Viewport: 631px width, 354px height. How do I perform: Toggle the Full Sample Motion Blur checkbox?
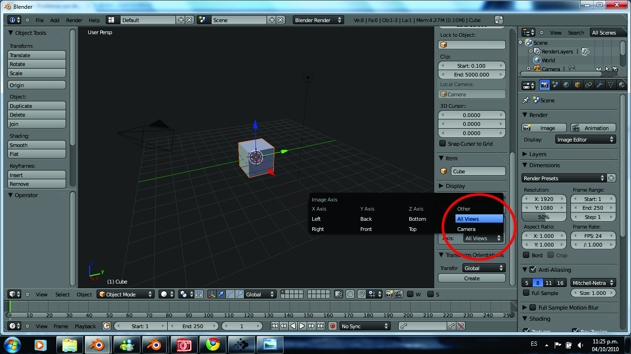click(x=533, y=307)
